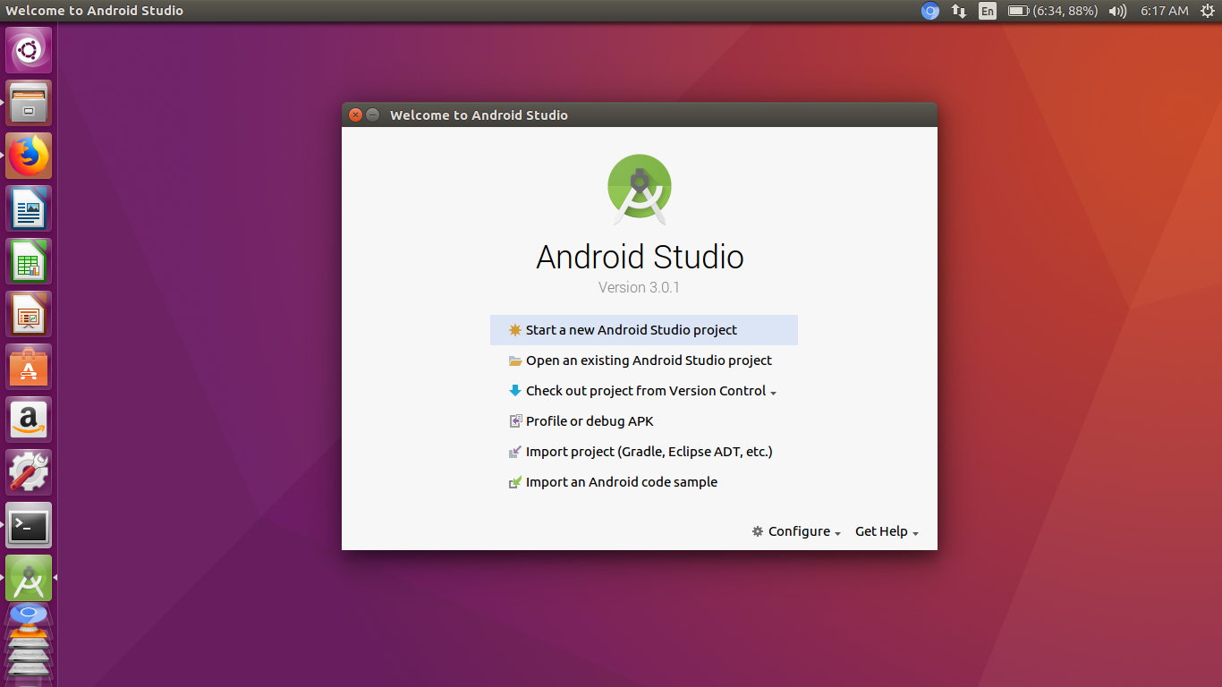Open LibreOffice Impress from launcher

[x=29, y=314]
